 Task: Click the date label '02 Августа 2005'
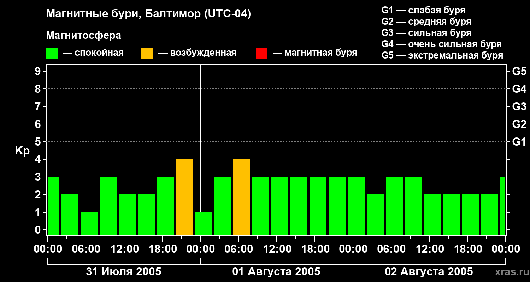point(429,272)
